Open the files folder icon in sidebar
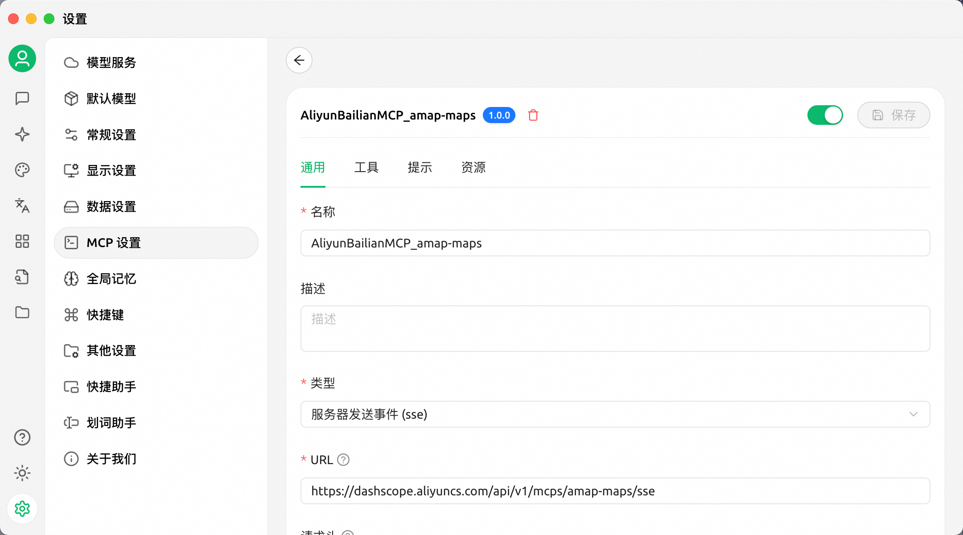 [x=22, y=313]
